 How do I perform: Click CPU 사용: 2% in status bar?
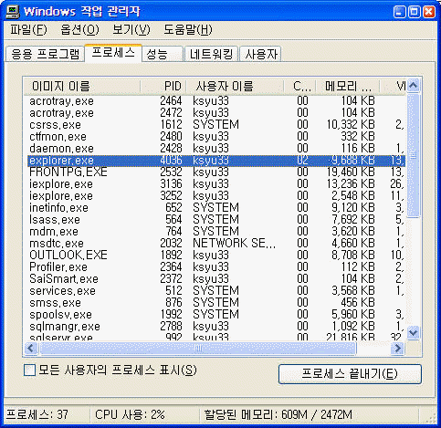coord(130,414)
